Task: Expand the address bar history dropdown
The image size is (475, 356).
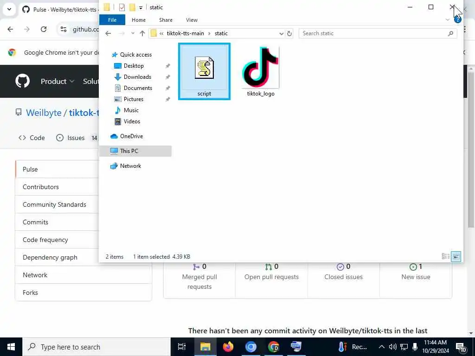Action: pos(282,33)
